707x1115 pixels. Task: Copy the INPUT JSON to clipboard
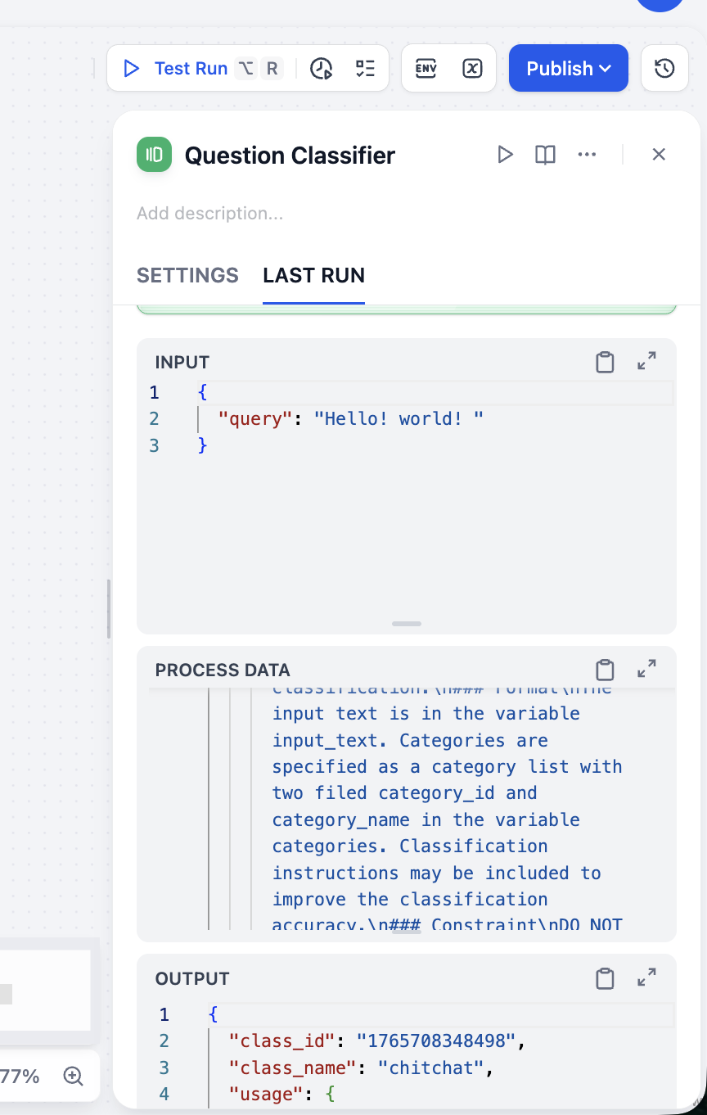605,362
